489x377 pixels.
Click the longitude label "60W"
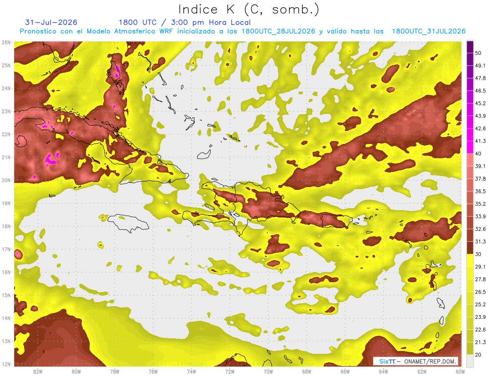[460, 372]
